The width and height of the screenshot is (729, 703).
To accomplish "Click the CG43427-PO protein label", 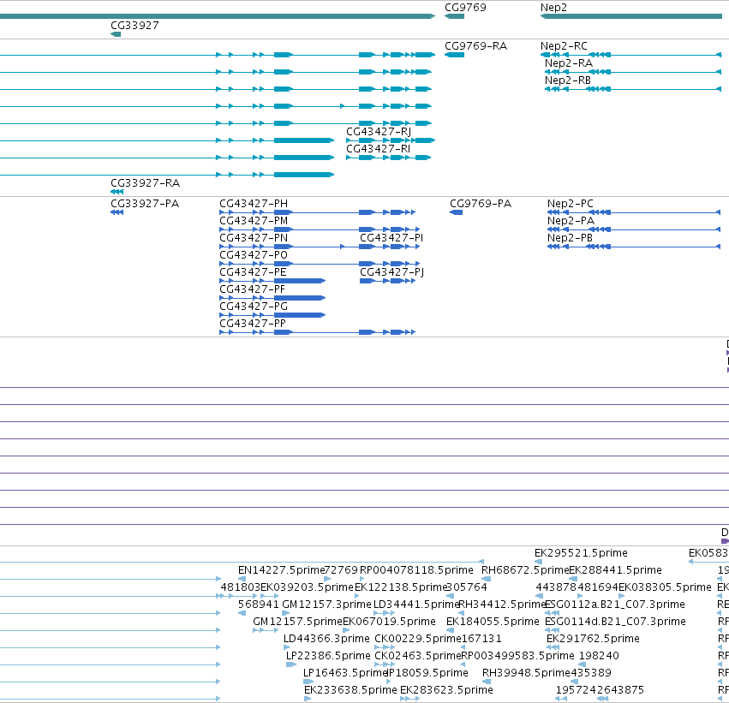I will tap(254, 255).
